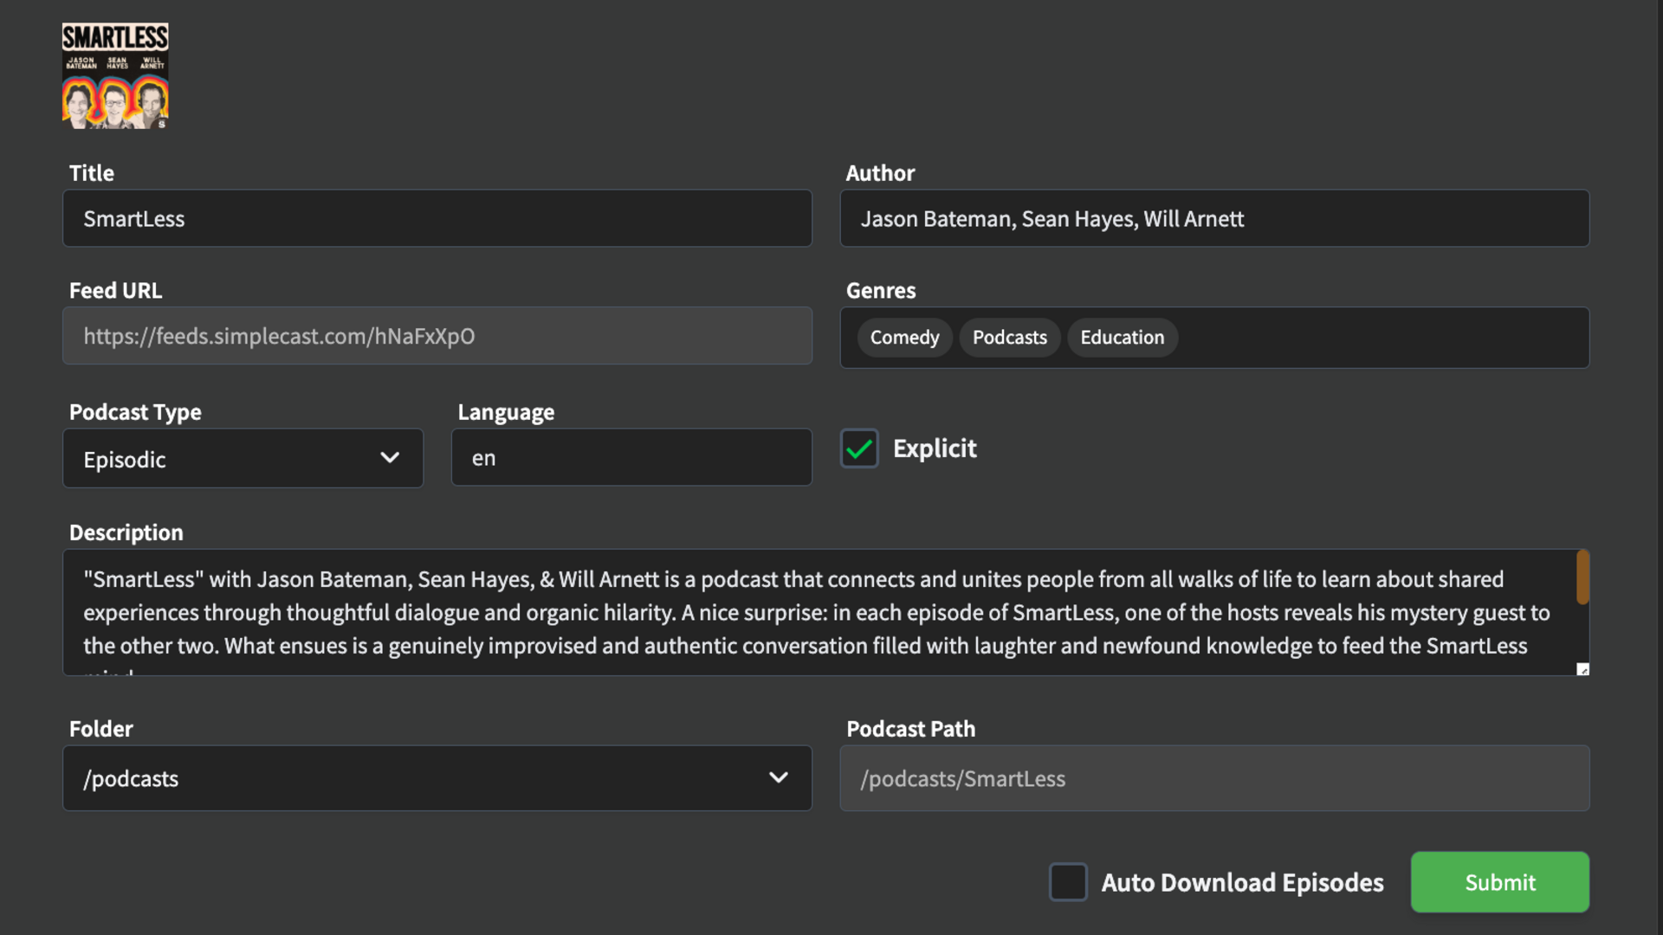This screenshot has width=1663, height=935.
Task: Click the Explicit label text
Action: click(x=935, y=448)
